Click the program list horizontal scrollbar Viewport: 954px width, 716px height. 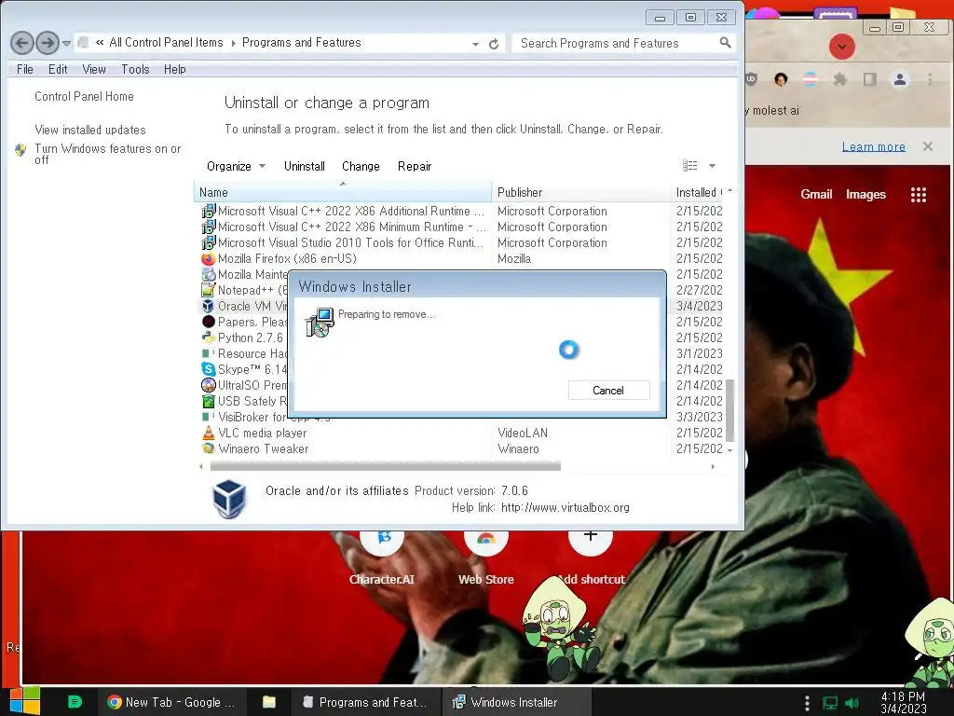[x=385, y=466]
